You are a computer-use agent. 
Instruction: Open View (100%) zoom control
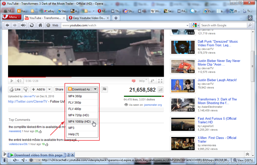point(243,160)
